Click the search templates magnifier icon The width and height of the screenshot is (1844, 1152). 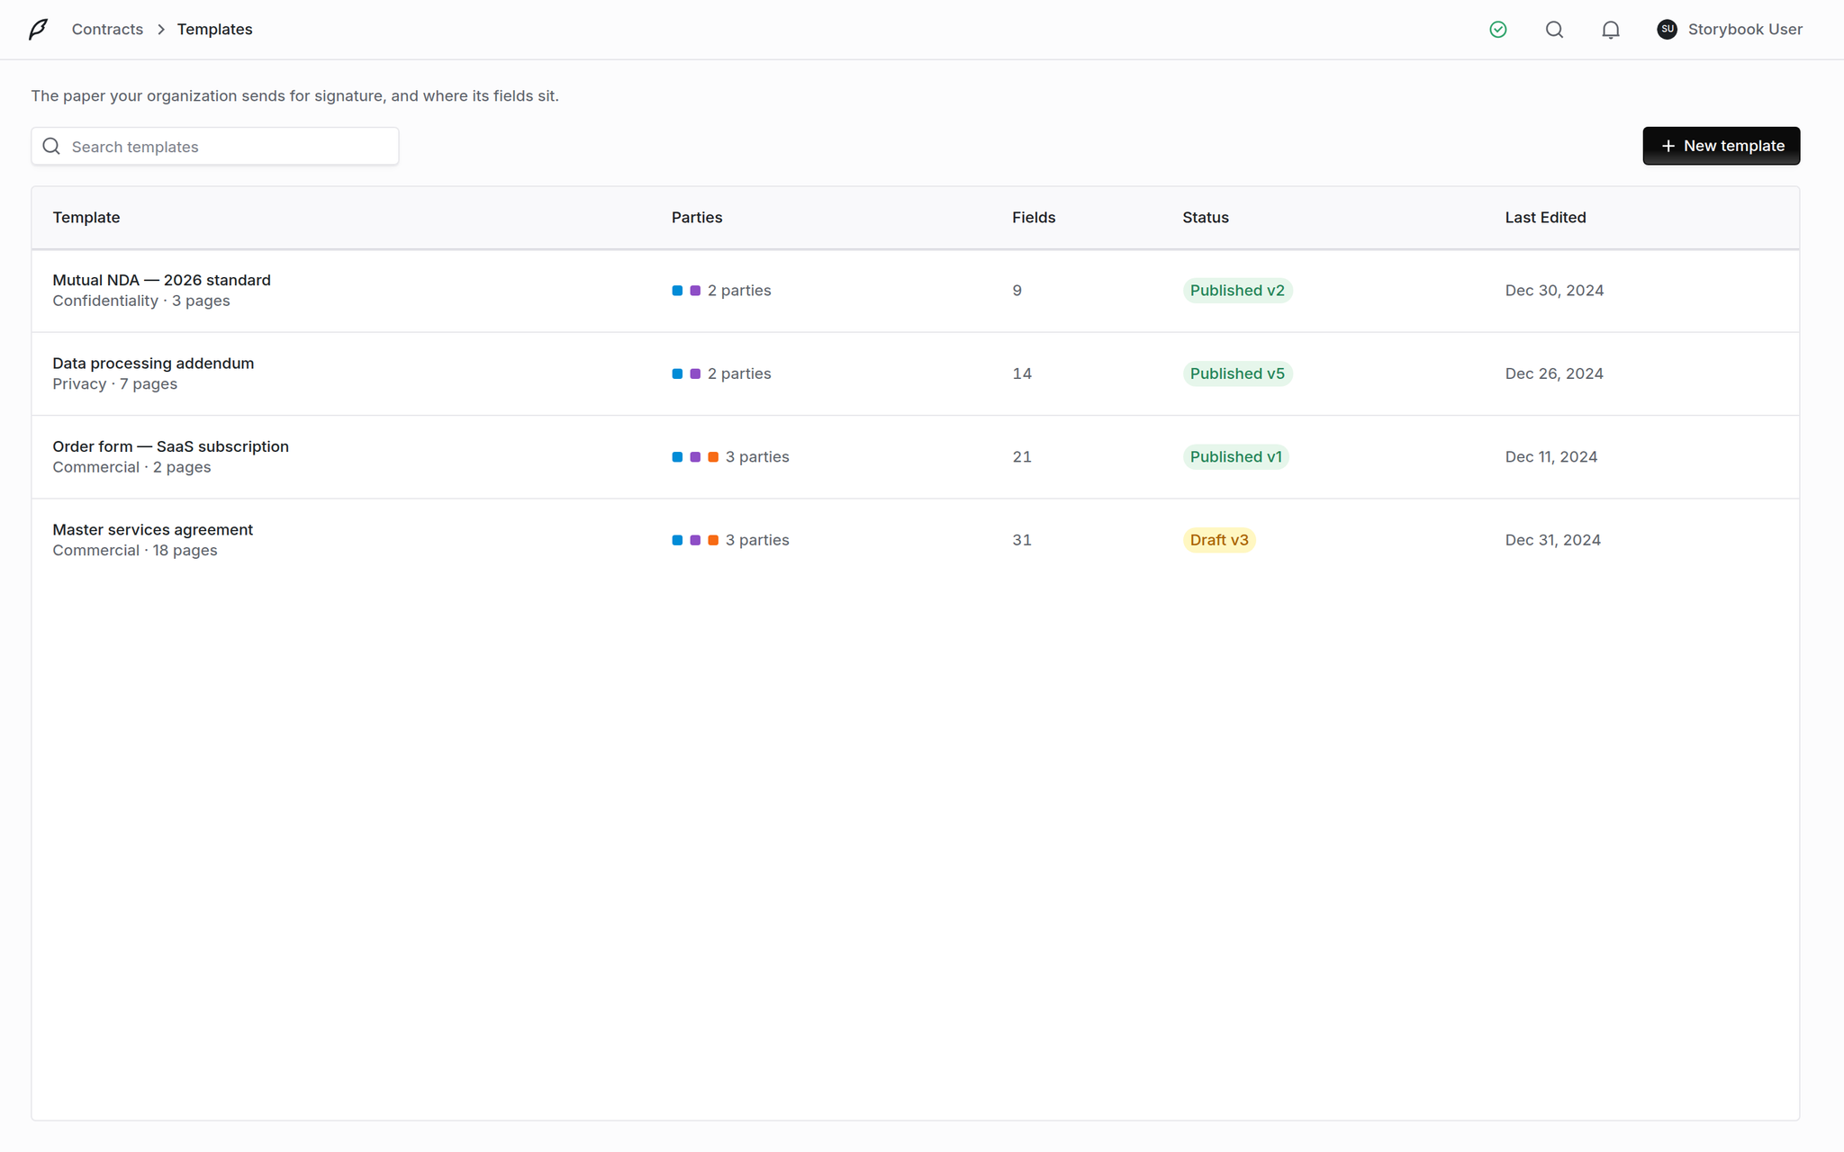point(51,146)
